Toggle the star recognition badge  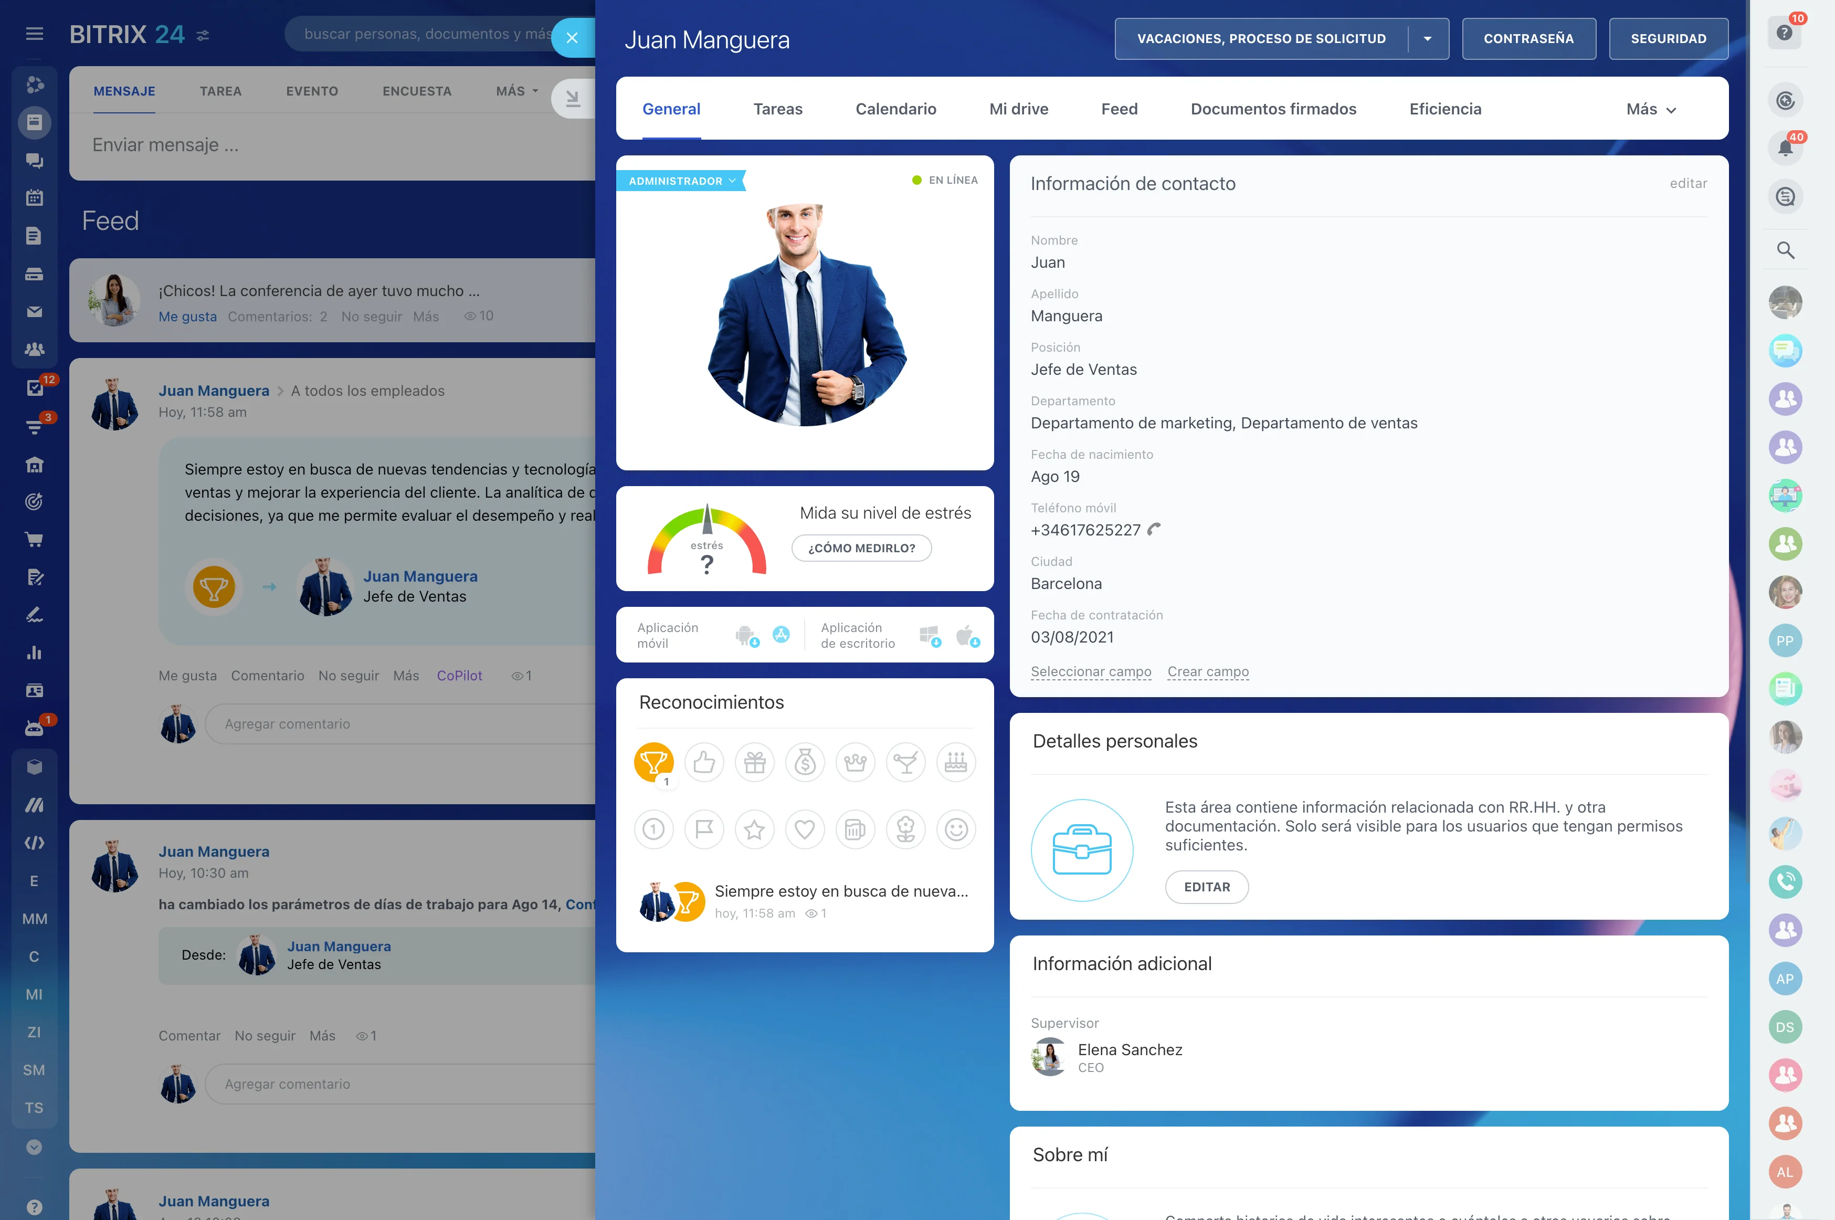pos(754,829)
